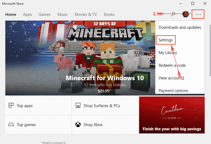The height and width of the screenshot is (144, 211).
Task: Choose Downloads and updates from menu
Action: click(180, 27)
